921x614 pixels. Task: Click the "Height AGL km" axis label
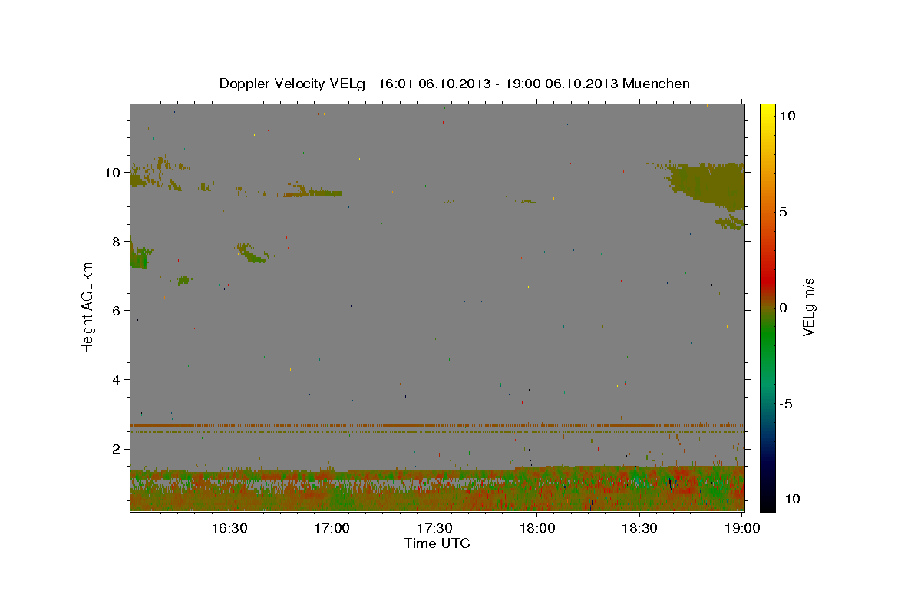pos(88,307)
